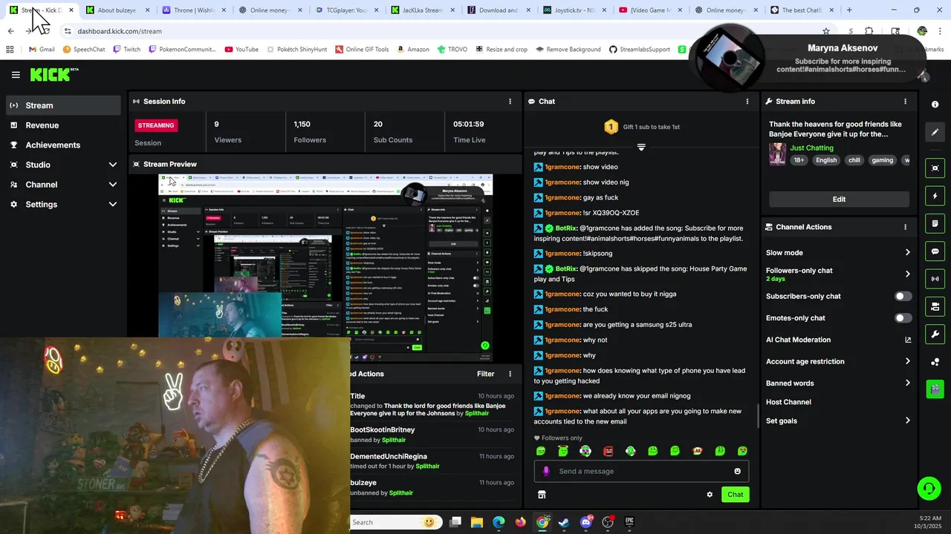
Task: Toggle the lightning bolt panel icon
Action: coord(935,196)
